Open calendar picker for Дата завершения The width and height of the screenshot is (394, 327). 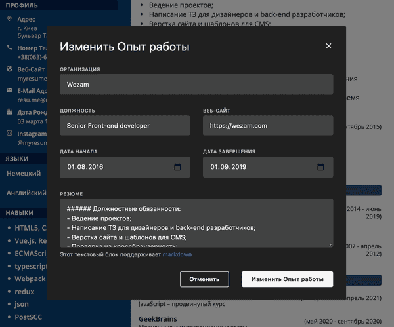(x=320, y=167)
